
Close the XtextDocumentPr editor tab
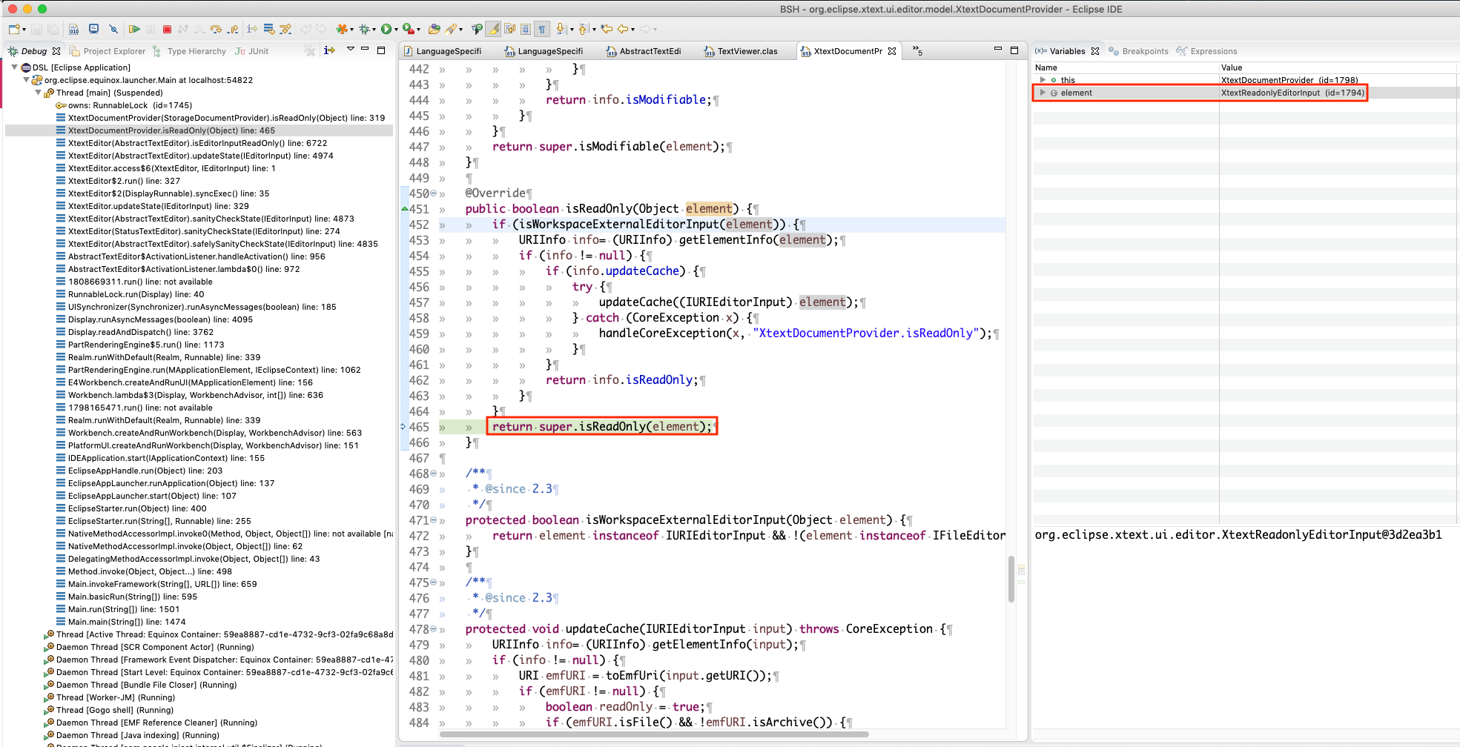pos(892,51)
